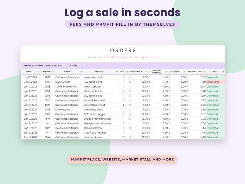Click the 'Log a sale in seconds' headline
This screenshot has width=245, height=184.
[122, 13]
